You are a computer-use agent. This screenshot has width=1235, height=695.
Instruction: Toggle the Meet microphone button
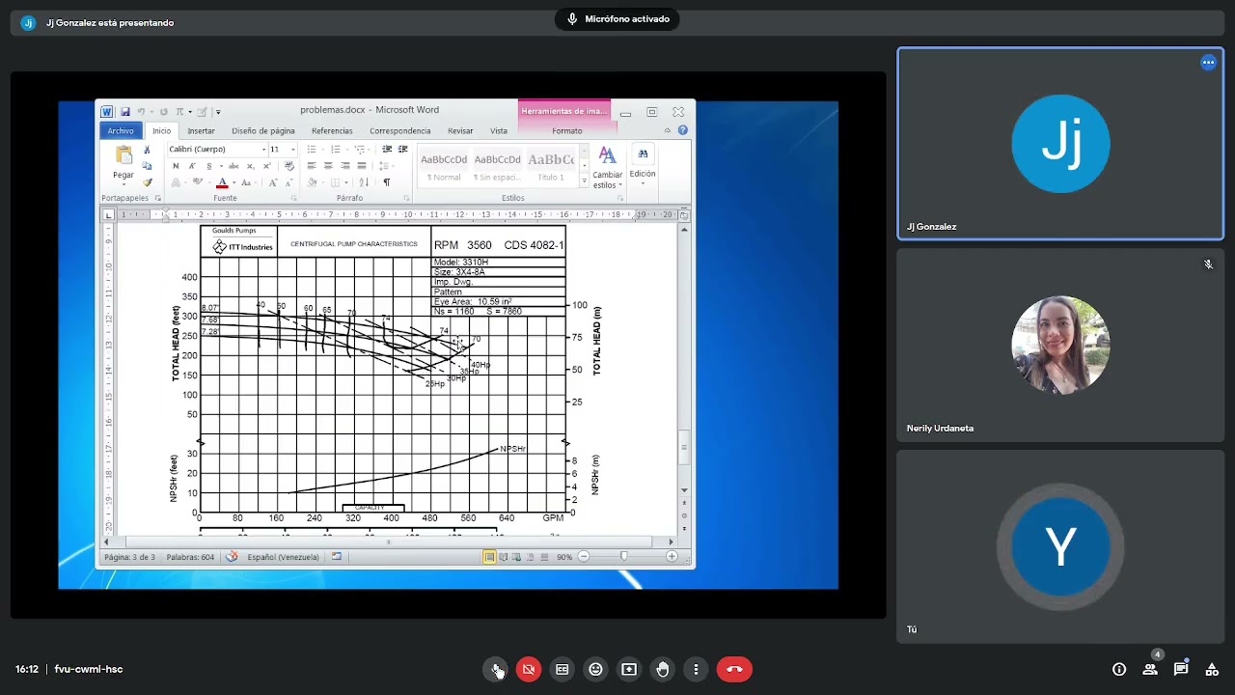tap(496, 669)
